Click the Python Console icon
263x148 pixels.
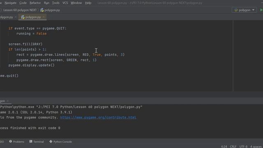(51, 141)
